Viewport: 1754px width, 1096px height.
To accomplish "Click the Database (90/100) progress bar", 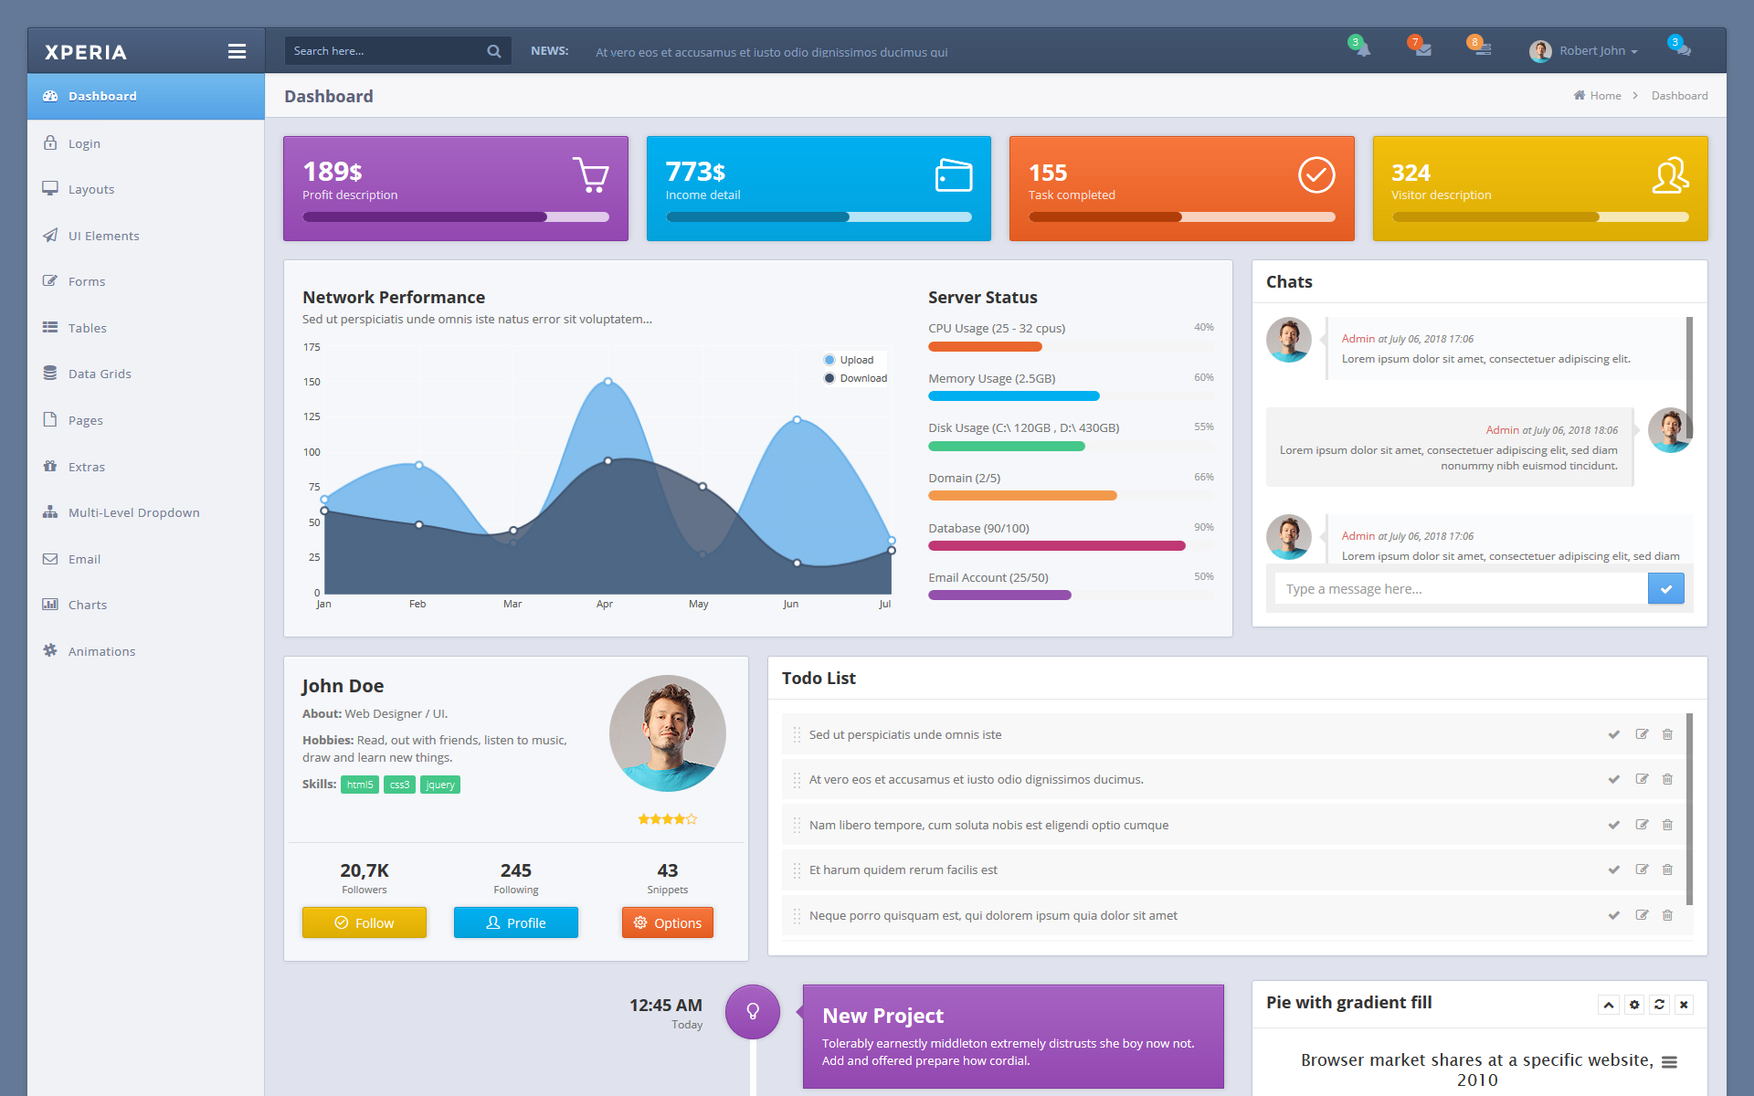I will click(1071, 546).
